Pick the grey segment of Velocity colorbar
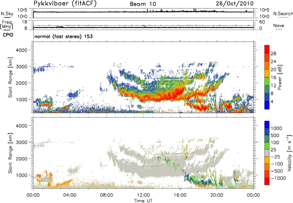Image resolution: width=293 pixels, height=203 pixels. (x=267, y=153)
